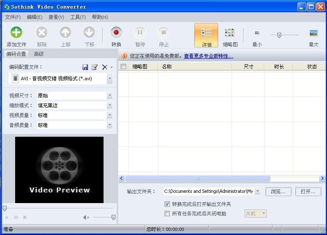Click the output folder path field

coord(209,191)
